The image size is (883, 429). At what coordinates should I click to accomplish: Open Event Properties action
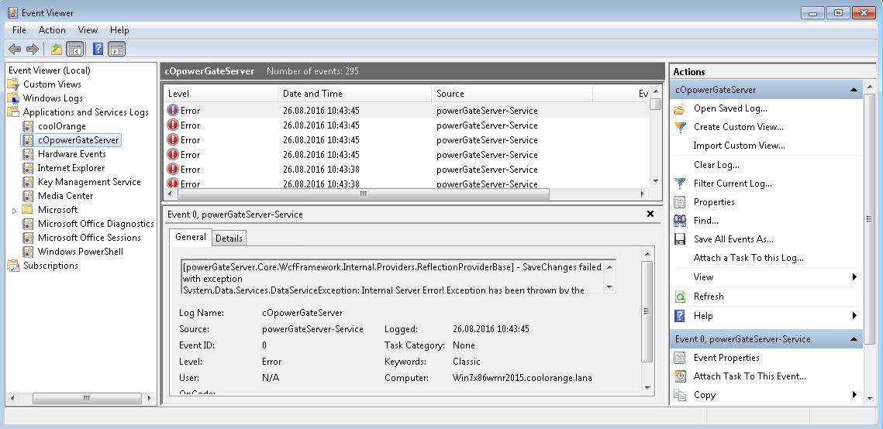coord(726,358)
